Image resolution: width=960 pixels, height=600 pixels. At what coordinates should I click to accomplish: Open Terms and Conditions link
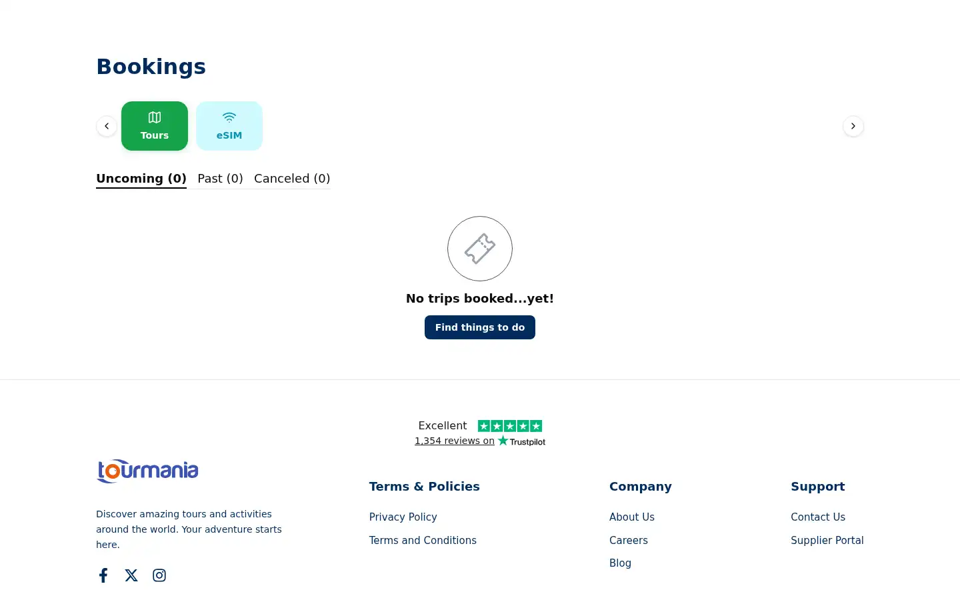tap(423, 541)
